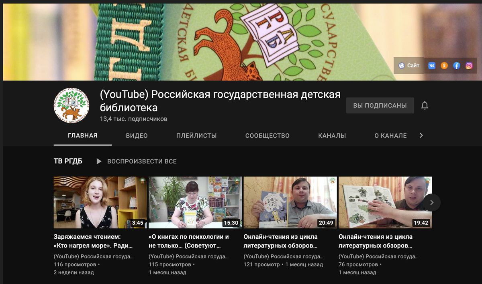Open the video titled Заряжаемся чтением
This screenshot has width=482, height=284.
click(93, 241)
